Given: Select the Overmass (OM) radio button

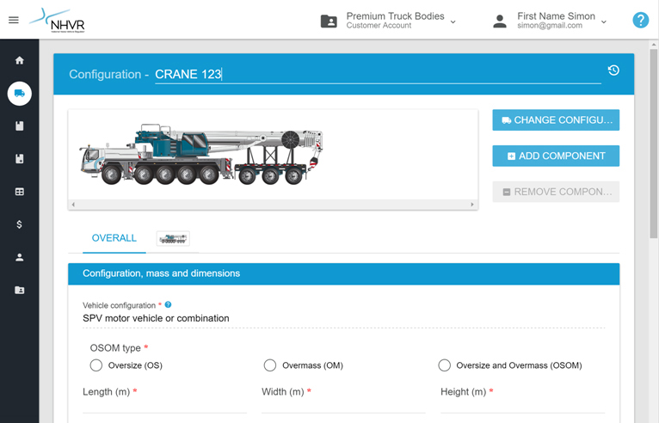Looking at the screenshot, I should pos(270,365).
